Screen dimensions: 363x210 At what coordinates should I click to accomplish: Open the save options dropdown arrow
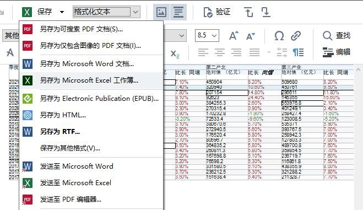pyautogui.click(x=62, y=12)
